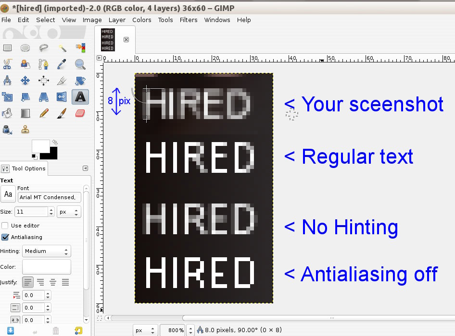
Task: Choose the Foreground Select tool
Action: coord(25,64)
